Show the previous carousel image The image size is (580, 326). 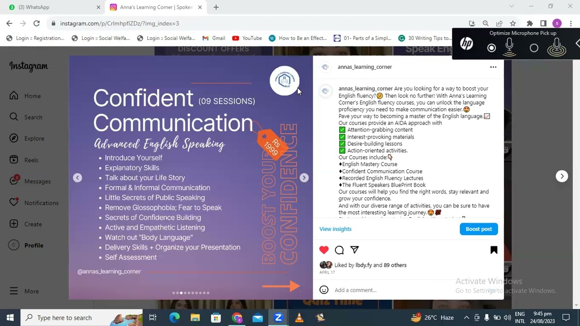[77, 178]
